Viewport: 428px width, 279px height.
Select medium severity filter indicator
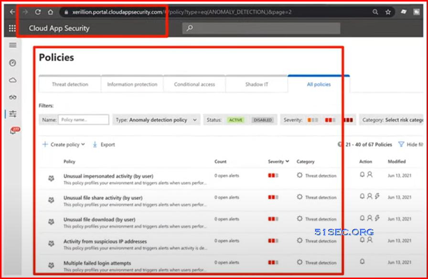pos(330,120)
